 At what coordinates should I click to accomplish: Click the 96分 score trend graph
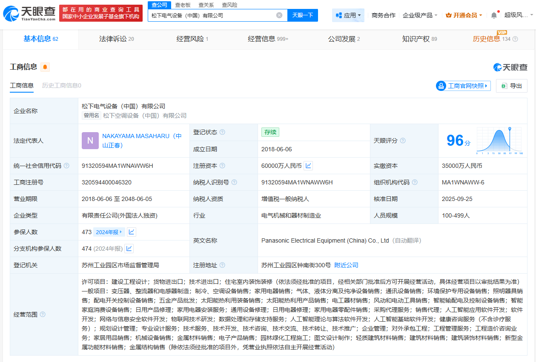499,140
